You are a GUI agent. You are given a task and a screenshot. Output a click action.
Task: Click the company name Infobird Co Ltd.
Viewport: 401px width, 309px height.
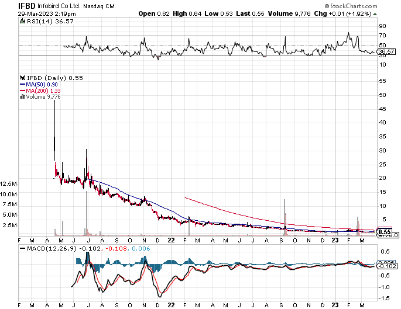tap(59, 6)
